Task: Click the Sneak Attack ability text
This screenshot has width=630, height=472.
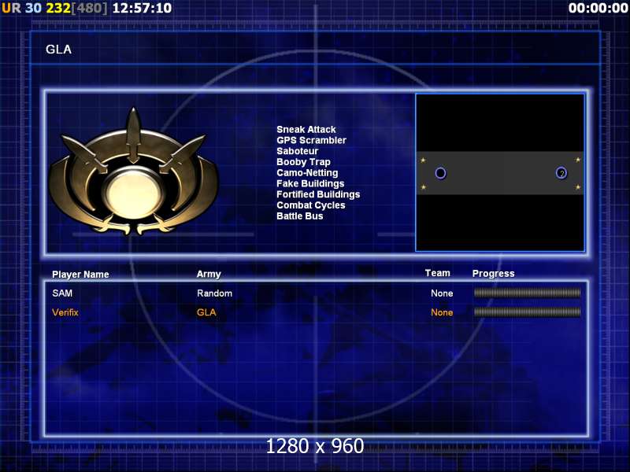Action: (x=306, y=129)
